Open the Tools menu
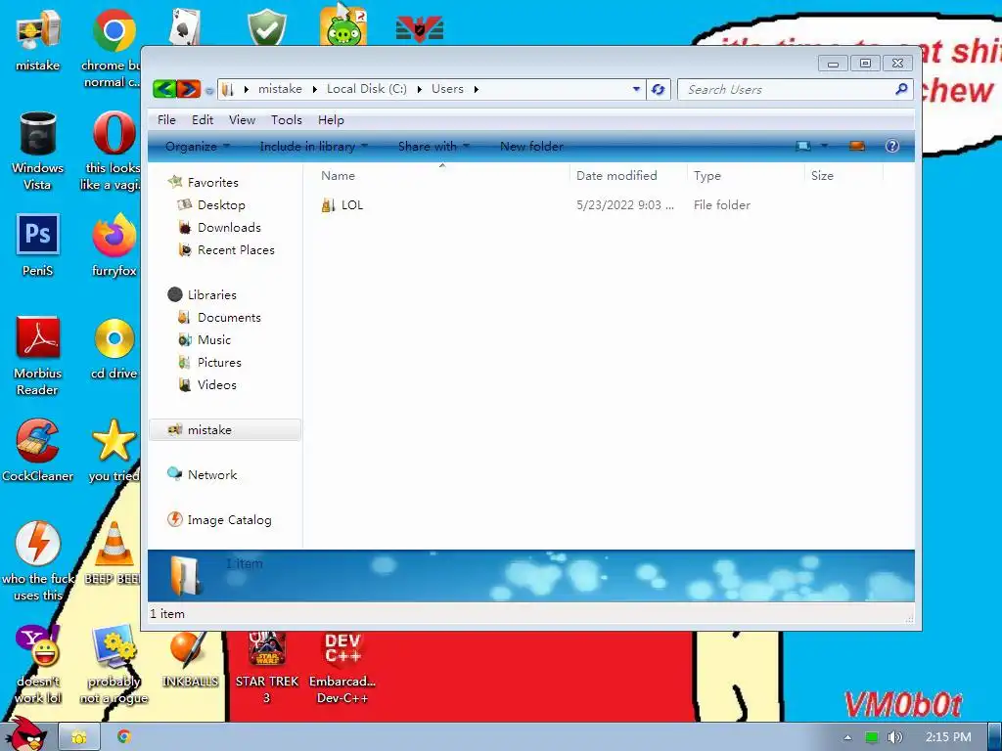The height and width of the screenshot is (751, 1002). pos(287,119)
